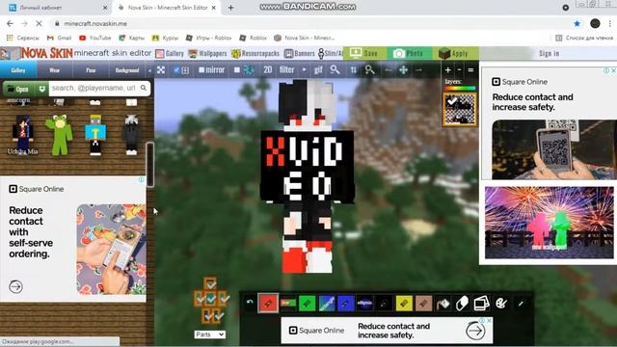
Task: Activate the paint bucket fill tool
Action: (443, 304)
